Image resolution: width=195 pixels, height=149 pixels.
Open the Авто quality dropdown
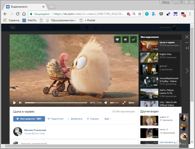pyautogui.click(x=132, y=103)
